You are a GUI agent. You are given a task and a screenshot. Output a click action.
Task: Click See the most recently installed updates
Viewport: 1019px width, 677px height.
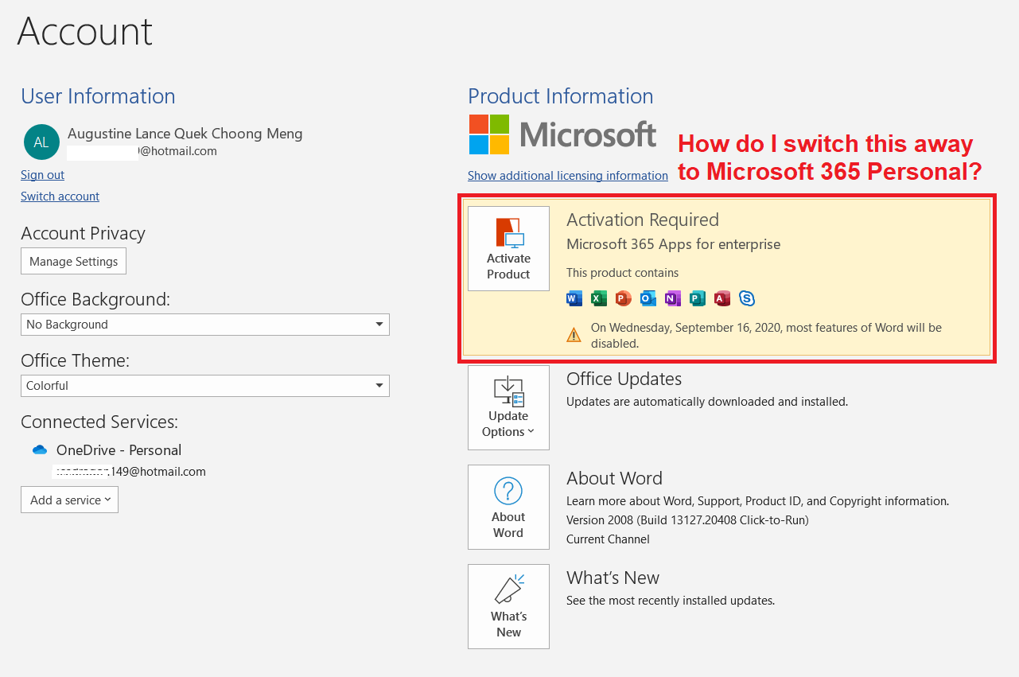[671, 601]
